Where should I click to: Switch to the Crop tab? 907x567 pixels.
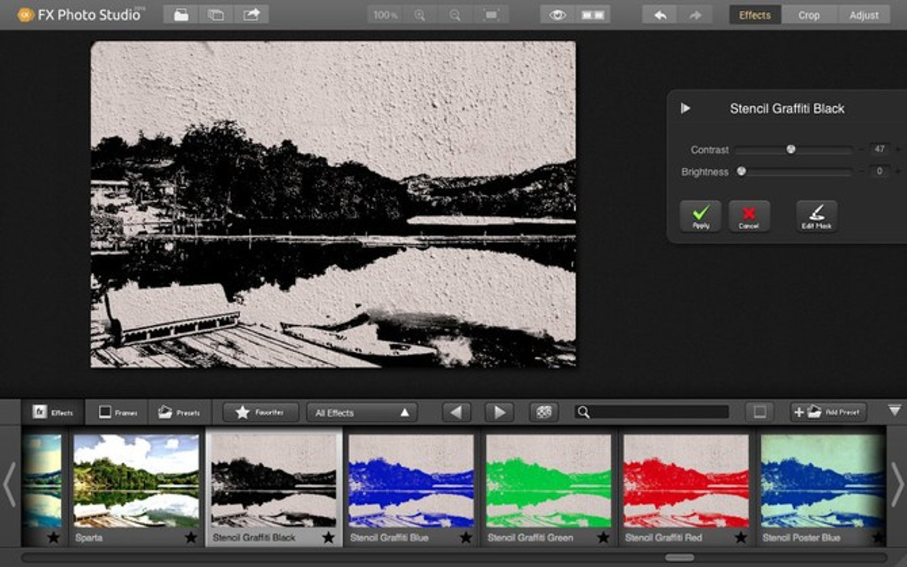pos(808,15)
